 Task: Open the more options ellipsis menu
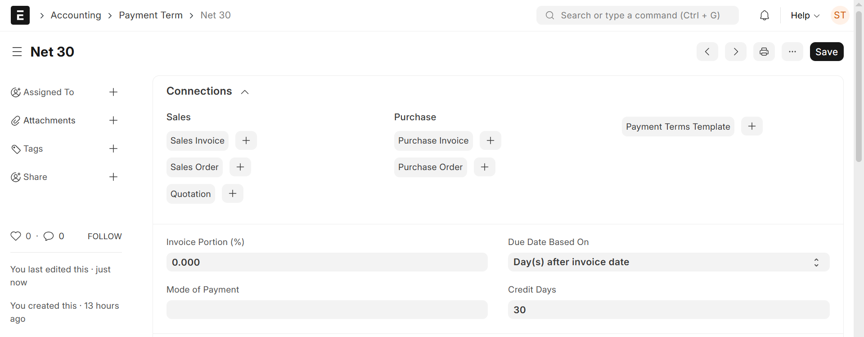[792, 51]
